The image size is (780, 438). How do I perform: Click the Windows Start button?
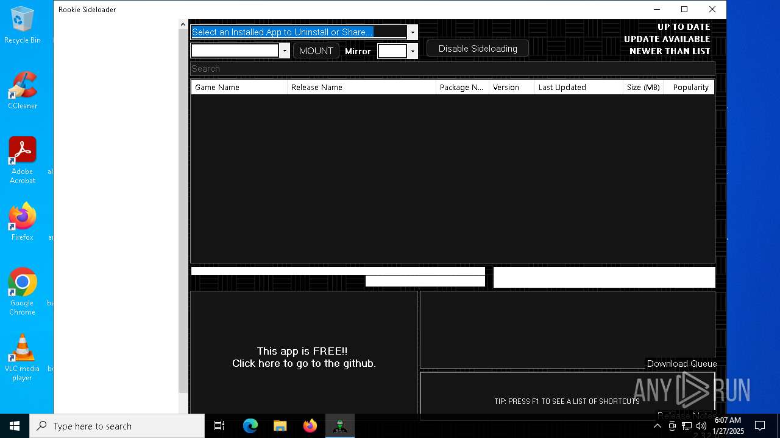tap(15, 426)
